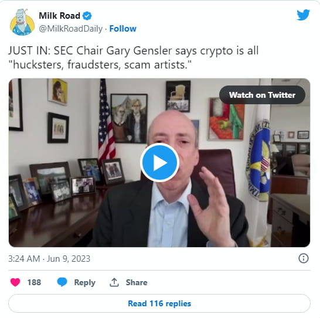Image resolution: width=320 pixels, height=318 pixels.
Task: Play the embedded Gensler video
Action: 159,163
